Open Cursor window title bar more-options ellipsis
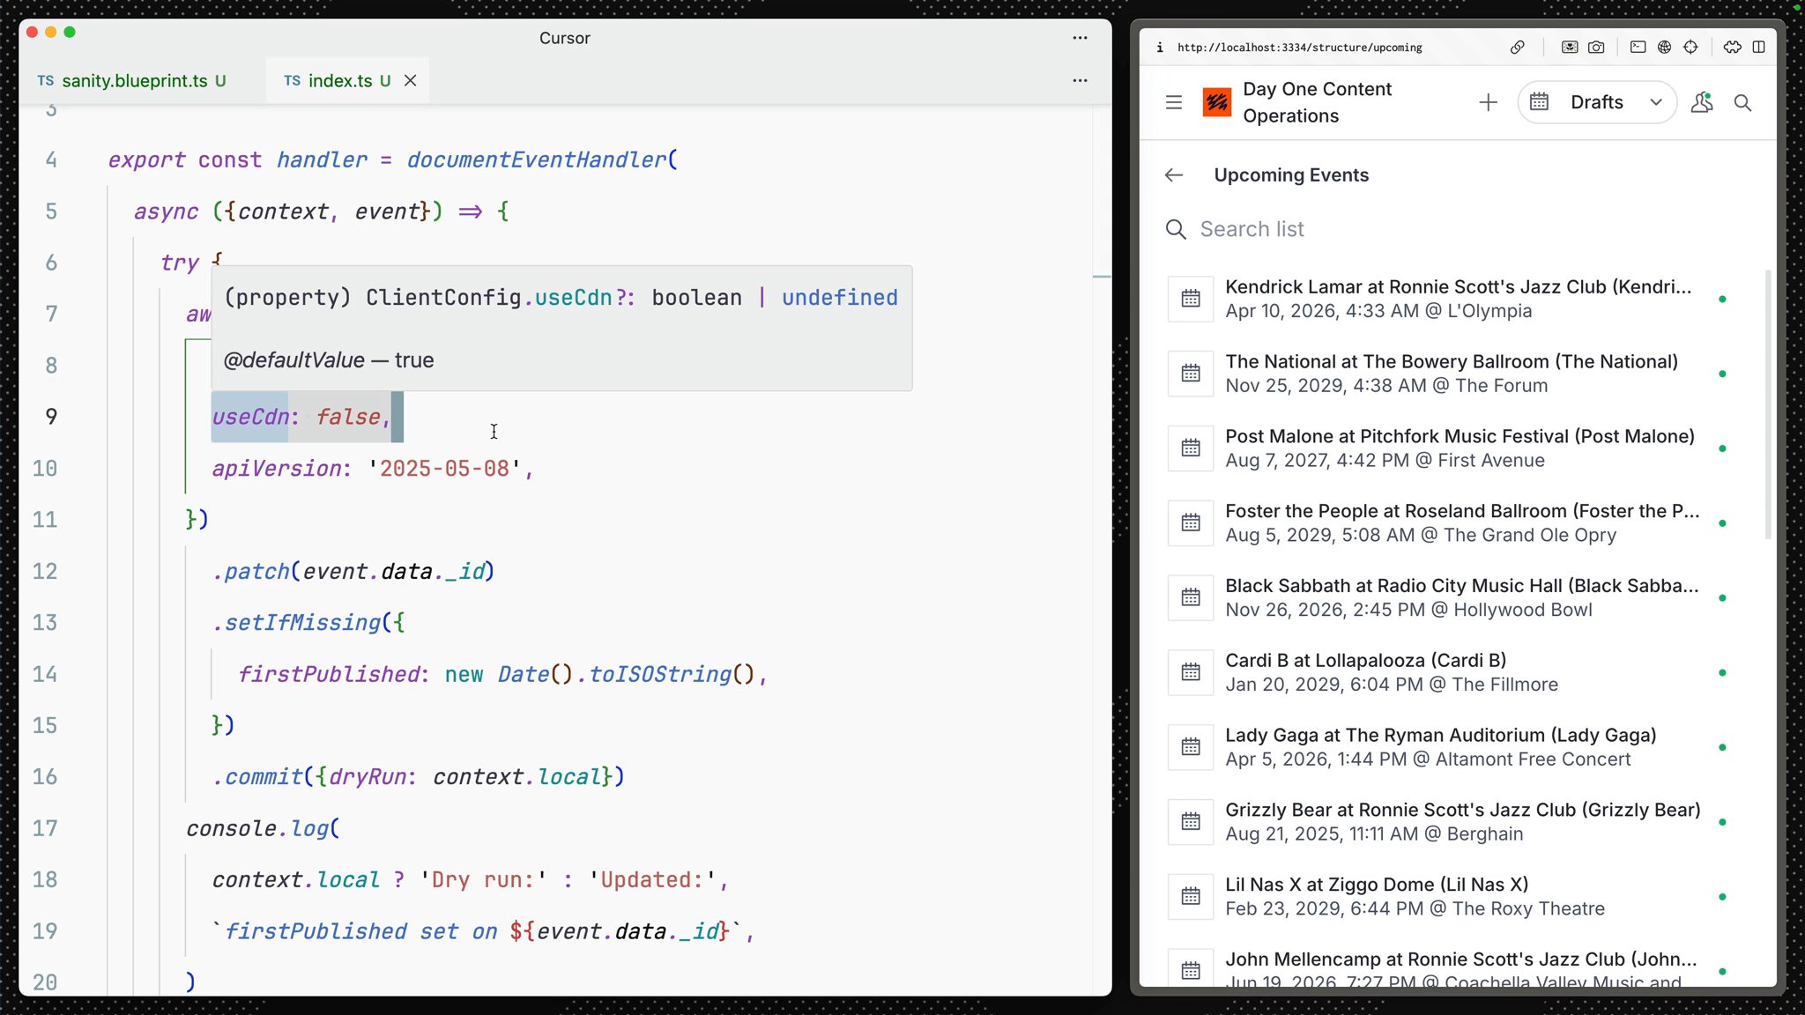The image size is (1805, 1015). [x=1080, y=38]
